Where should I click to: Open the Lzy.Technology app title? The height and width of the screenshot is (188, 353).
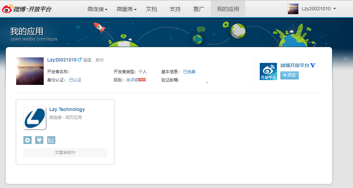coord(67,109)
